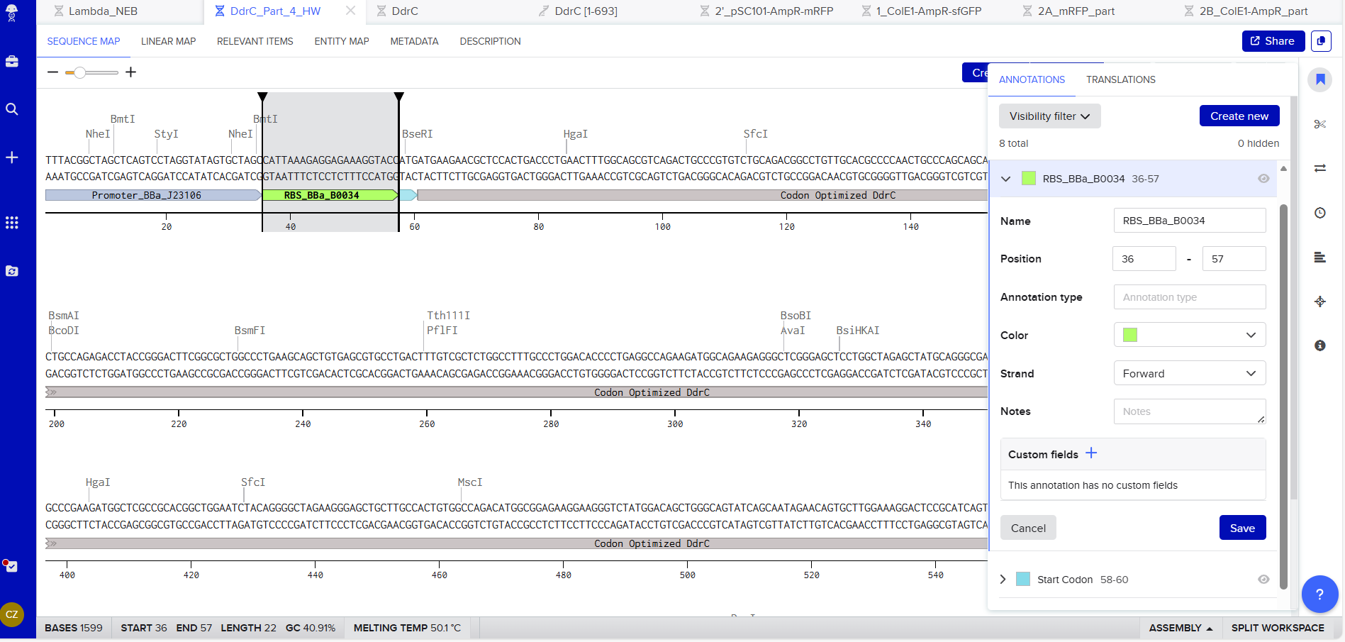Open the projects briefcase icon
This screenshot has width=1345, height=642.
point(12,62)
